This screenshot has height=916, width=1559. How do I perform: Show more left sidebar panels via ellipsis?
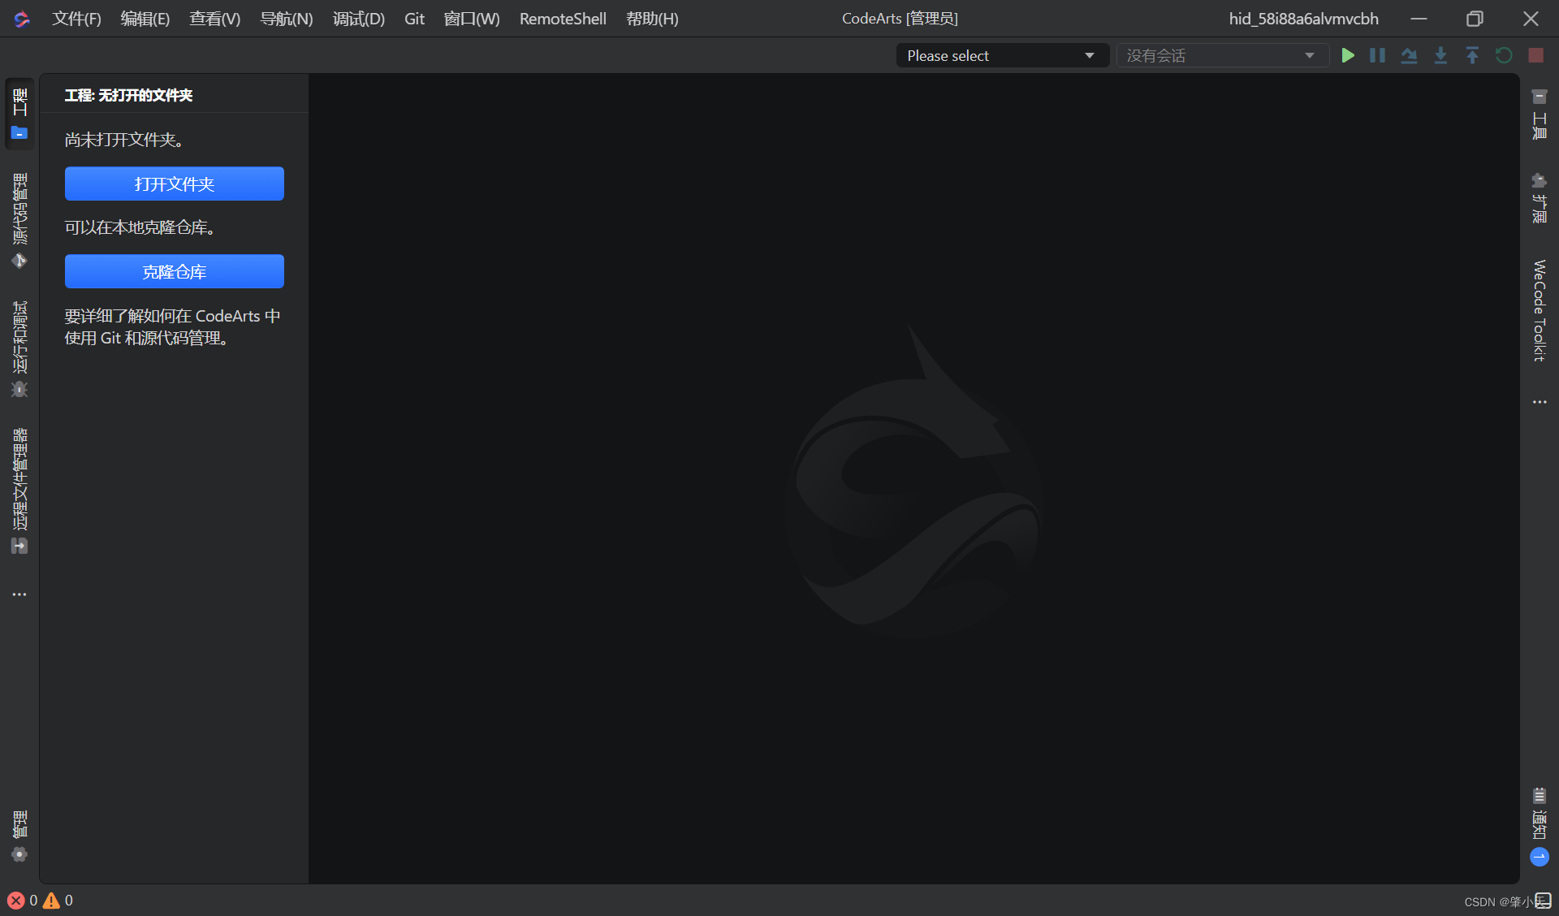[x=19, y=594]
